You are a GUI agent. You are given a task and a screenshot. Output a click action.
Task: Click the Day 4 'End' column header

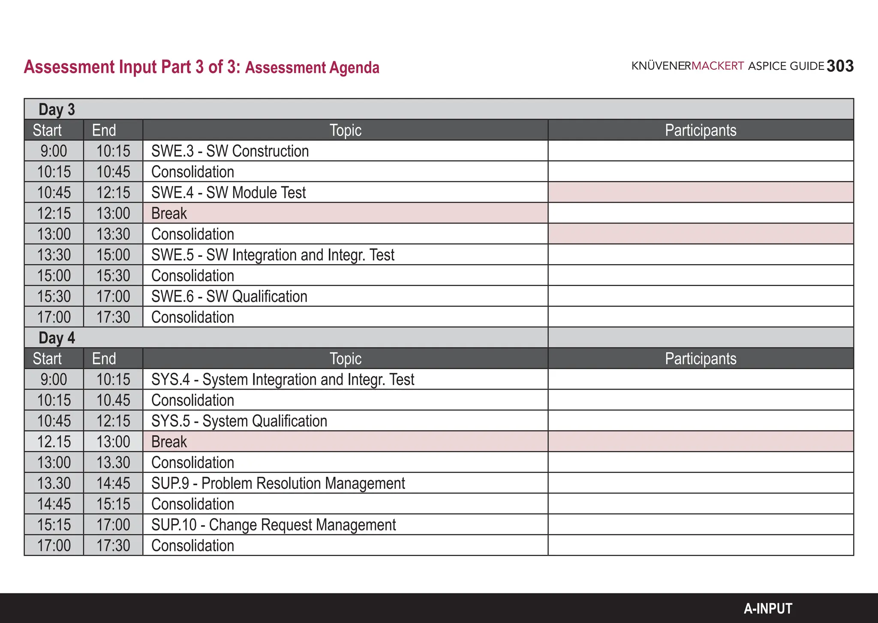pyautogui.click(x=113, y=358)
